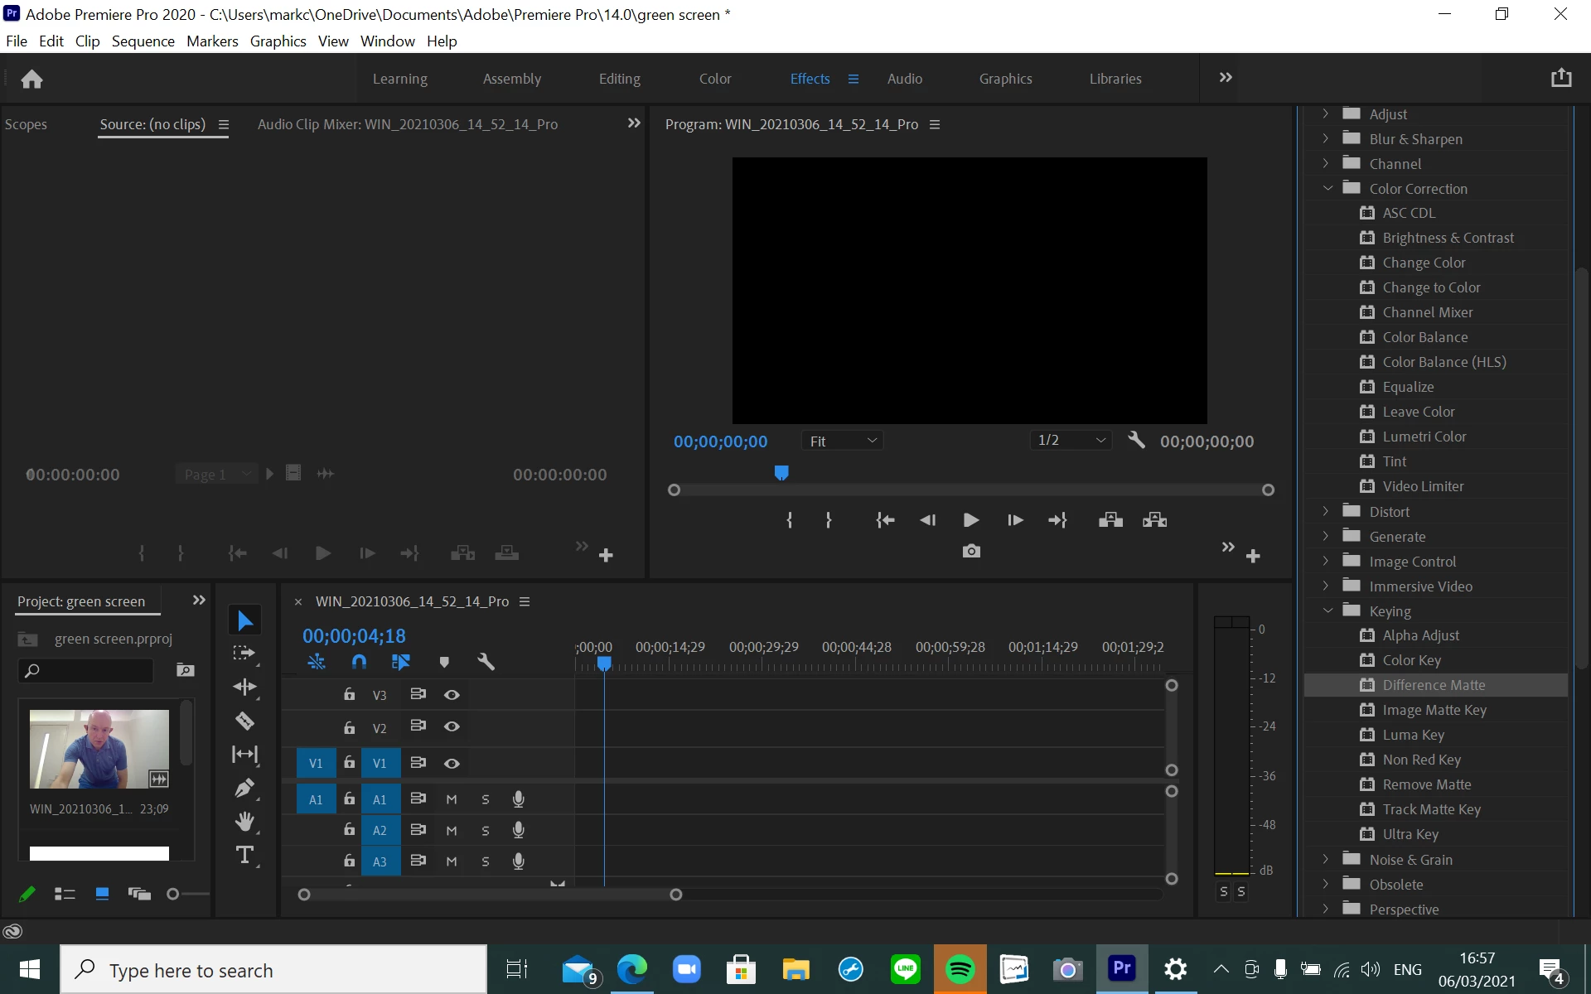Toggle lock on V3 track
Screen dimensions: 1591x994
[x=350, y=694]
